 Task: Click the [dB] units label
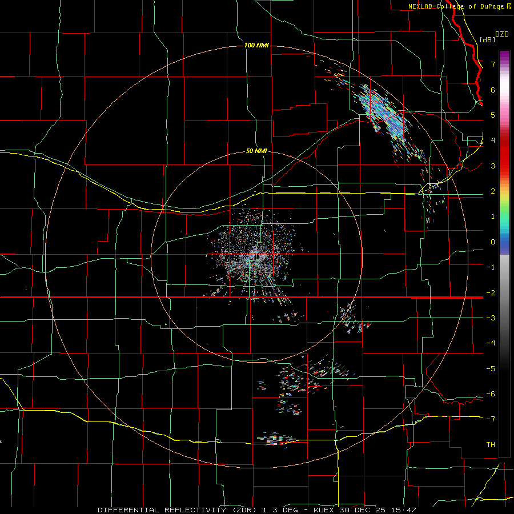[488, 39]
